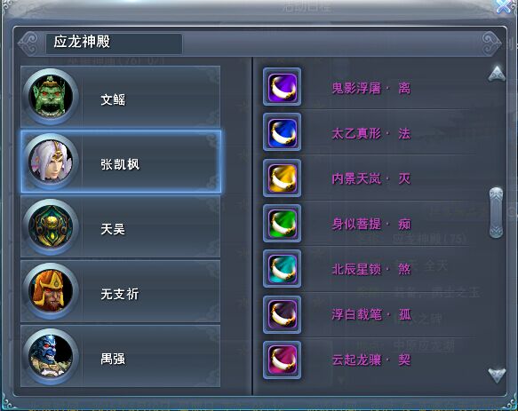Image resolution: width=518 pixels, height=411 pixels.
Task: Click the magenta 云起龙骧·契 item icon
Action: pyautogui.click(x=283, y=360)
